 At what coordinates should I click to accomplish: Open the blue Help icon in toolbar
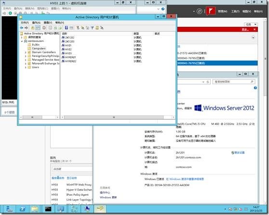coord(67,28)
